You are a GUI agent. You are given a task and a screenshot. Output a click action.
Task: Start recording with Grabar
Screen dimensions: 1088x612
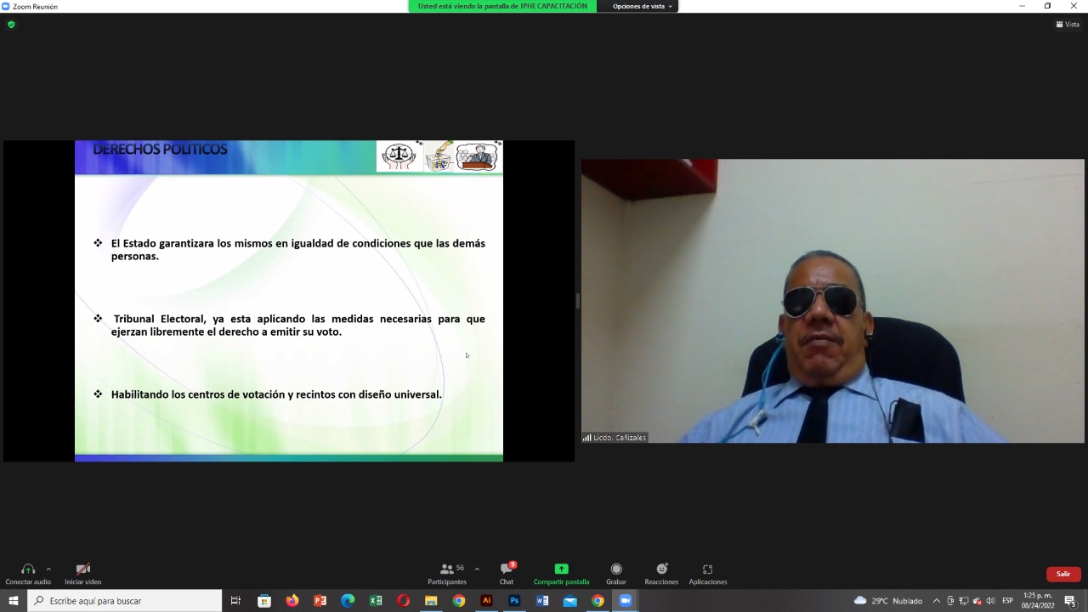tap(616, 575)
